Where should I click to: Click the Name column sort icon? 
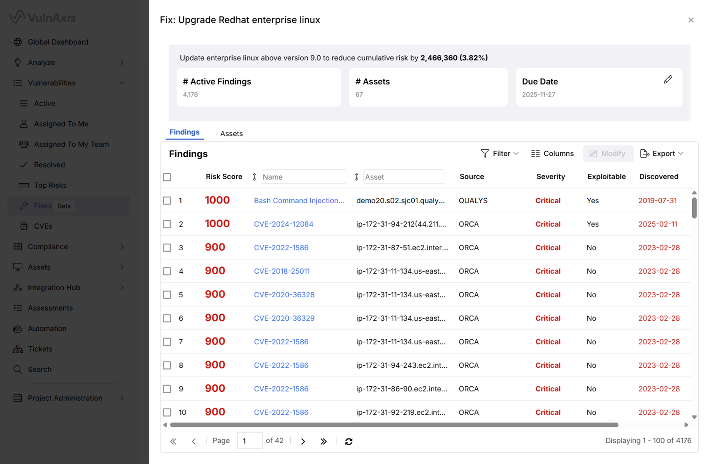(x=254, y=177)
